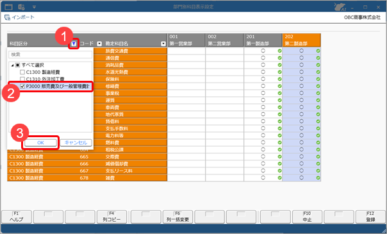Toggle the 201 circle mark for 保険料 row
Viewport: 387px width, 234px height.
263,79
